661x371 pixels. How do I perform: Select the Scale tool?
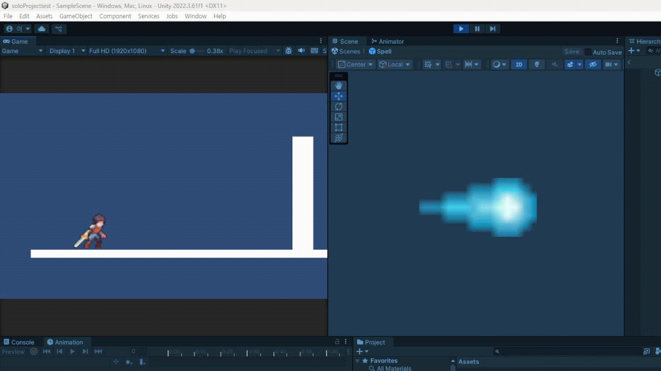(x=338, y=117)
